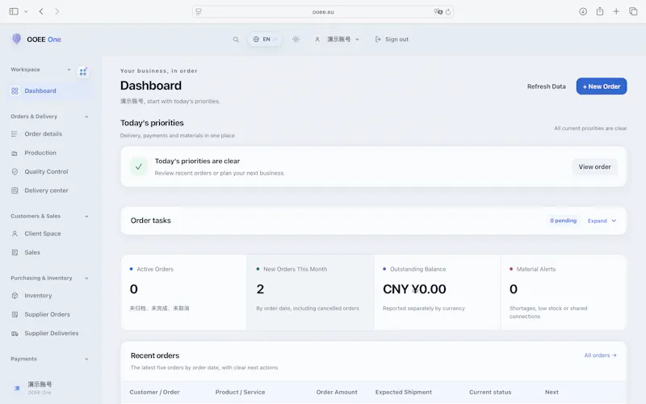Click the Quality Control shield icon
The image size is (646, 404).
(x=15, y=172)
